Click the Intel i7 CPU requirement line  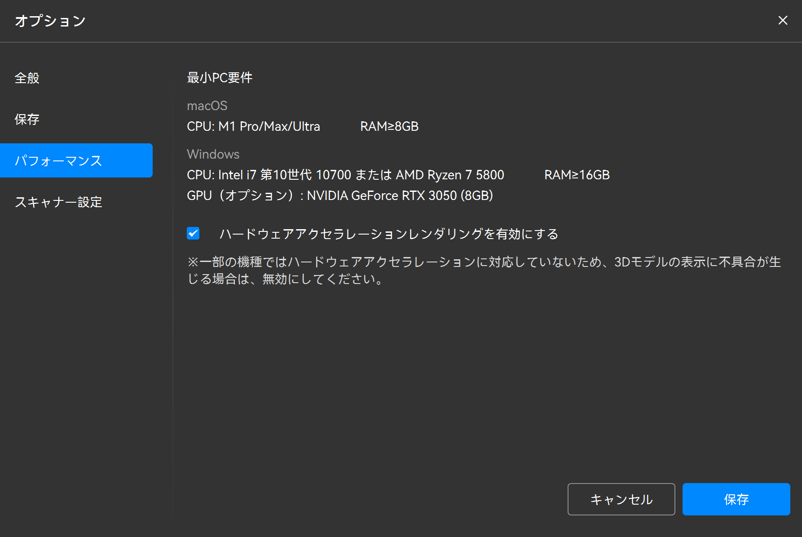pos(345,175)
